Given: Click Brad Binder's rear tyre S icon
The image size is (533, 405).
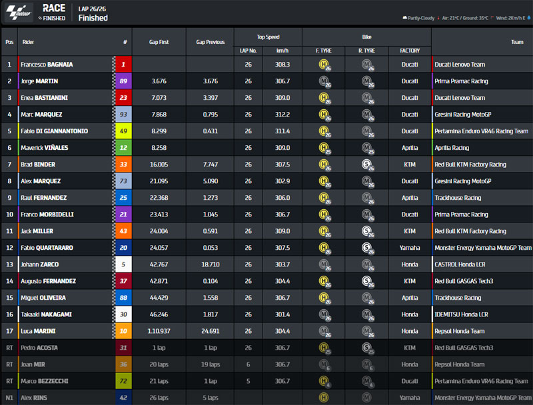Looking at the screenshot, I should (366, 165).
